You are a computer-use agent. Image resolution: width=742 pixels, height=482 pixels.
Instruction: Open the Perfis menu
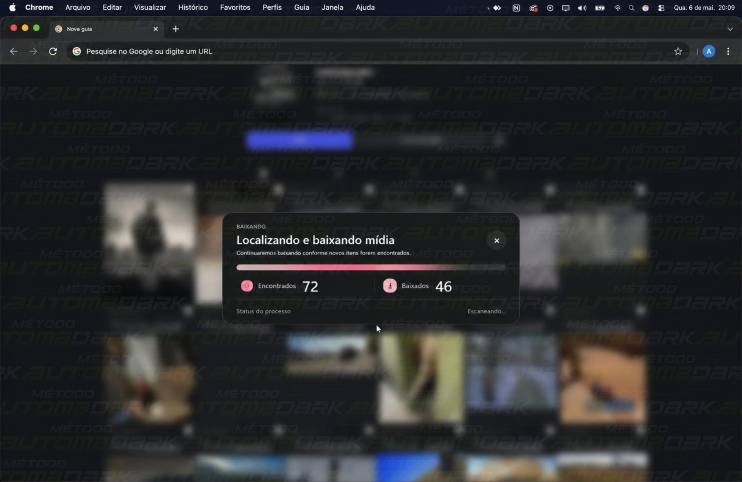pyautogui.click(x=272, y=7)
